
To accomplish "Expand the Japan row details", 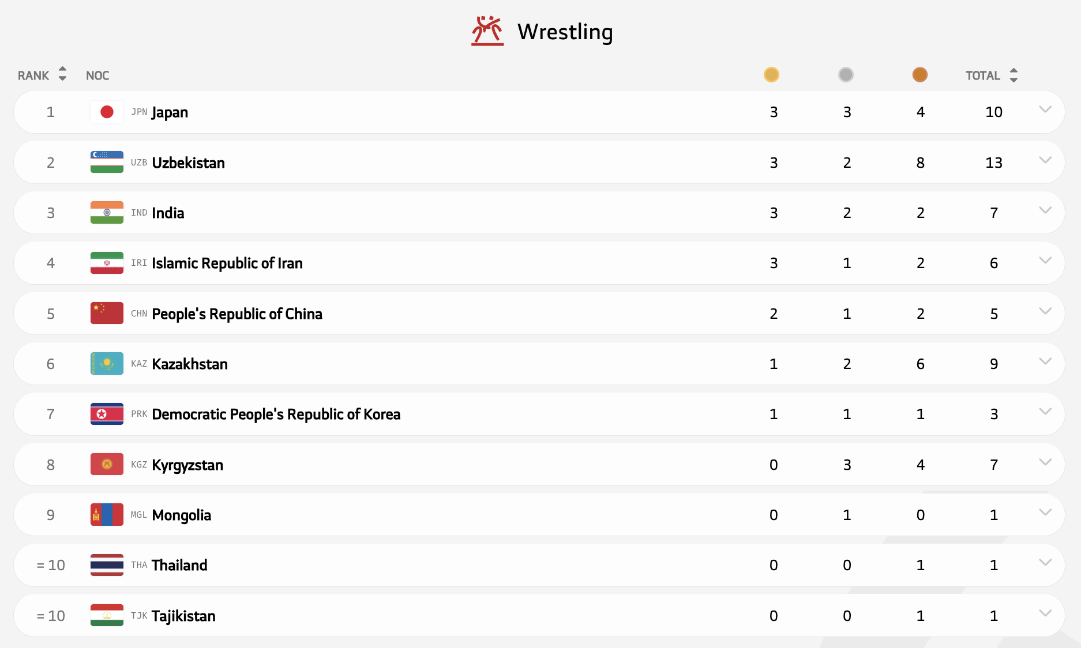I will click(x=1045, y=110).
